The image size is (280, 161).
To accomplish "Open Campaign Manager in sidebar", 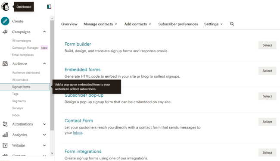I will 25,48.
